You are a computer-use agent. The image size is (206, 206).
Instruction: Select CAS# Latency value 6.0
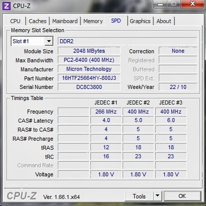click(171, 121)
